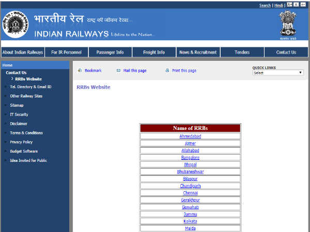This screenshot has height=232, width=310.
Task: Open IT Security page
Action: 19,114
